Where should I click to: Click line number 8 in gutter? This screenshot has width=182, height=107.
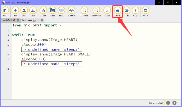(x=8, y=69)
